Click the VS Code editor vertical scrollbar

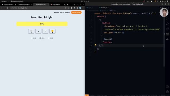[164, 38]
